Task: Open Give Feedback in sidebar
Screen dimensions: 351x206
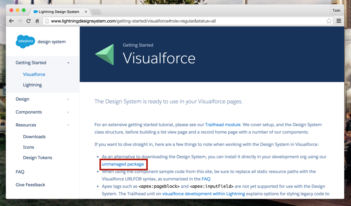Action: (30, 185)
